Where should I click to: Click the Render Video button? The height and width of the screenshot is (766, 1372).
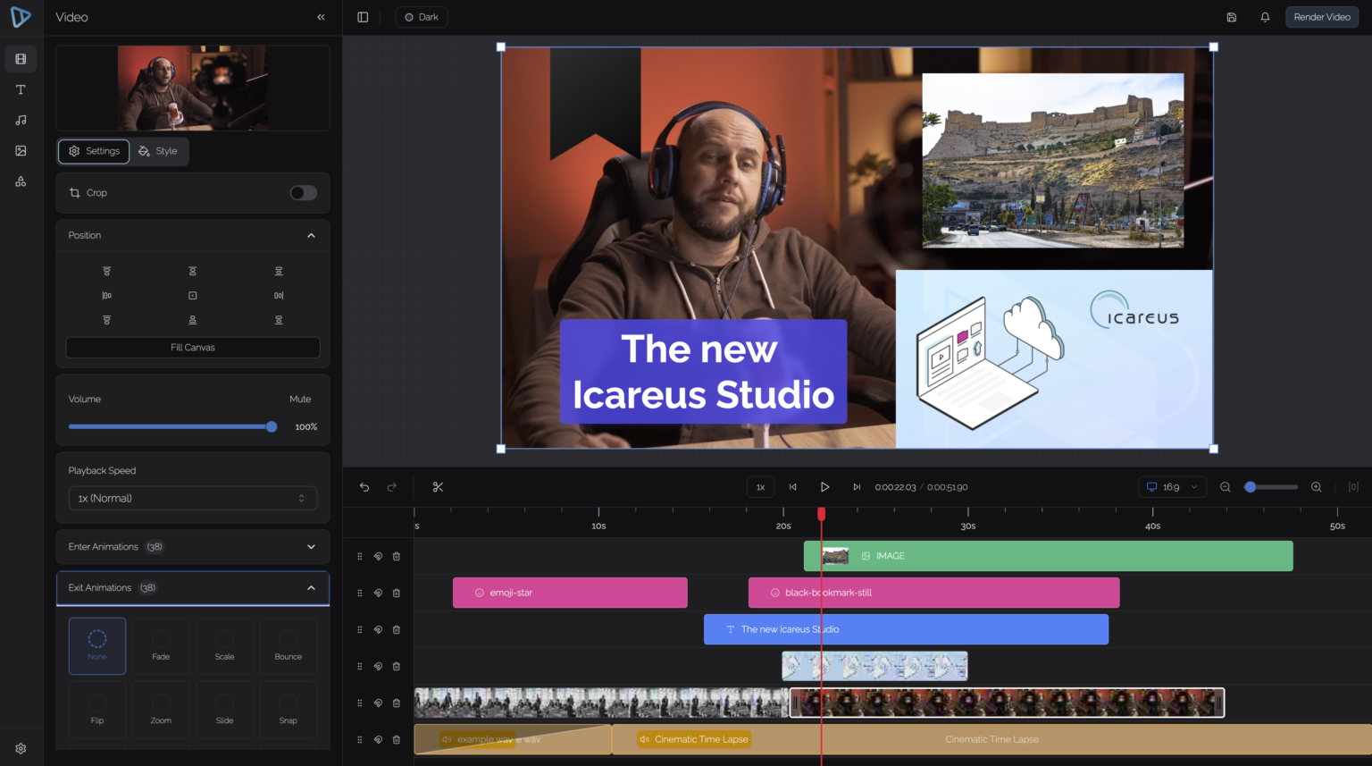coord(1322,17)
